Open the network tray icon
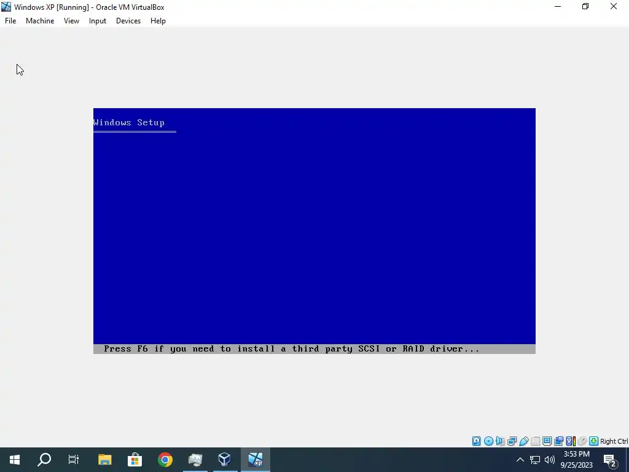629x472 pixels. coord(535,460)
